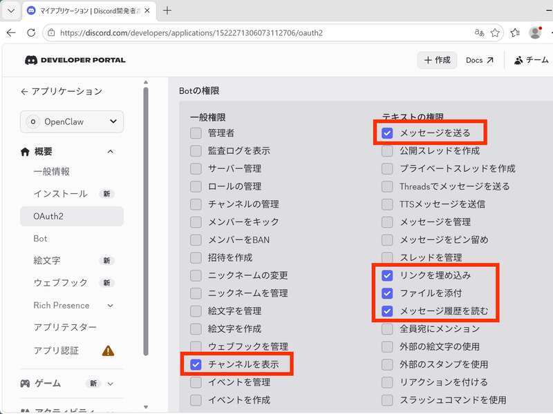Open 一般情報 page
The width and height of the screenshot is (553, 414).
[x=51, y=171]
